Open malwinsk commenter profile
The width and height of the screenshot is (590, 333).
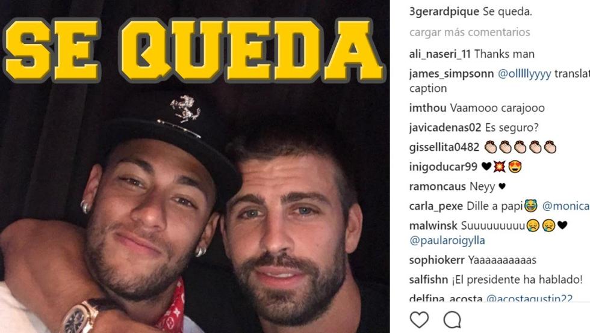pyautogui.click(x=433, y=226)
